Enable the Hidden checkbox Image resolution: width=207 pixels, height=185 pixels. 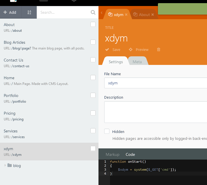pyautogui.click(x=107, y=131)
